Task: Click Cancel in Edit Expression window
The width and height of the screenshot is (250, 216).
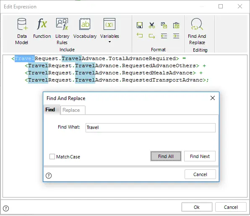Action: pyautogui.click(x=231, y=207)
